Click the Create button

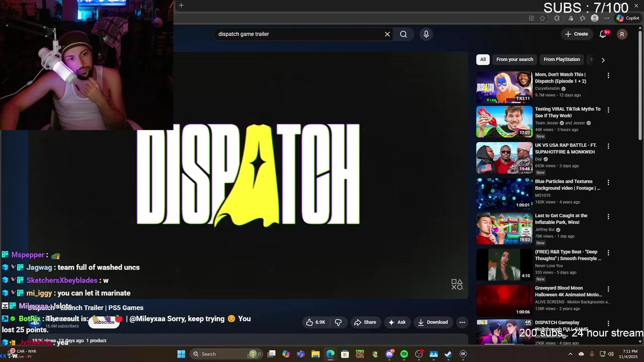pyautogui.click(x=577, y=34)
